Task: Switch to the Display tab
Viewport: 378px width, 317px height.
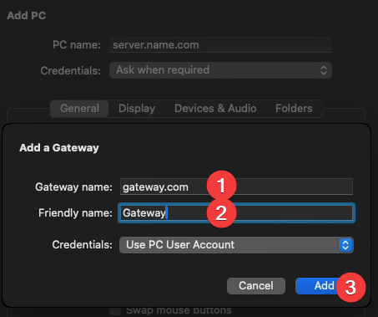Action: click(137, 109)
